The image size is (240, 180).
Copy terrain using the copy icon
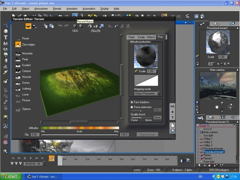46,26
